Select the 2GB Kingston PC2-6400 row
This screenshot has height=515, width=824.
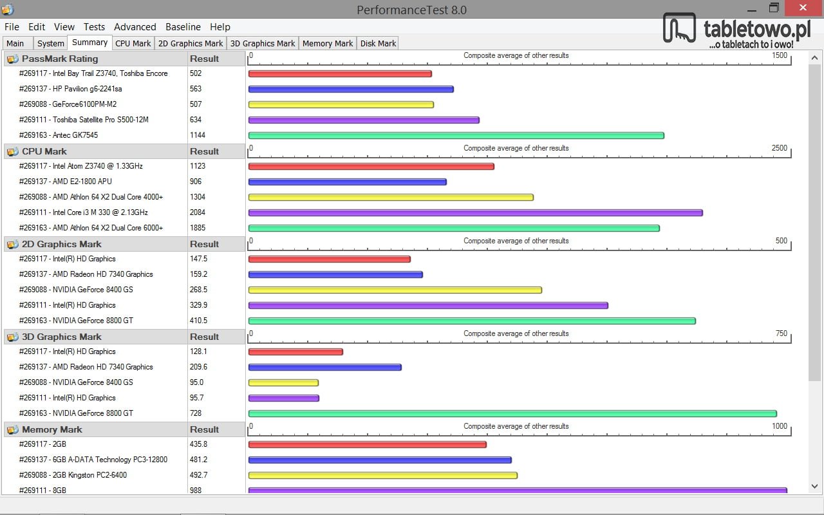(124, 475)
